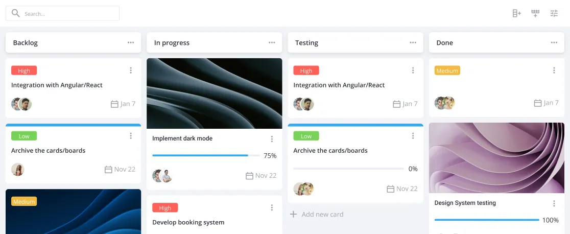Open Testing column ellipsis menu
Viewport: 570px width, 234px height.
pos(413,42)
